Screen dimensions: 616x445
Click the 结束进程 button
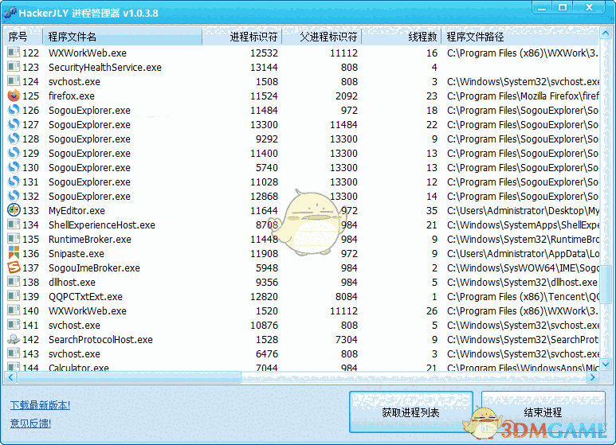[x=543, y=412]
